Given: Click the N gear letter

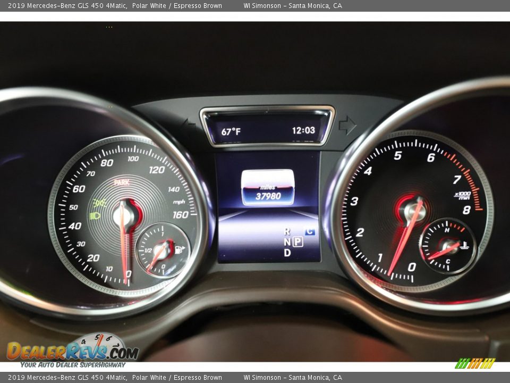Looking at the screenshot, I should point(287,242).
